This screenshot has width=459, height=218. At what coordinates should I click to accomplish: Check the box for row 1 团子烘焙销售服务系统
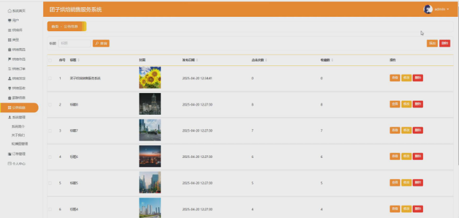pos(50,78)
